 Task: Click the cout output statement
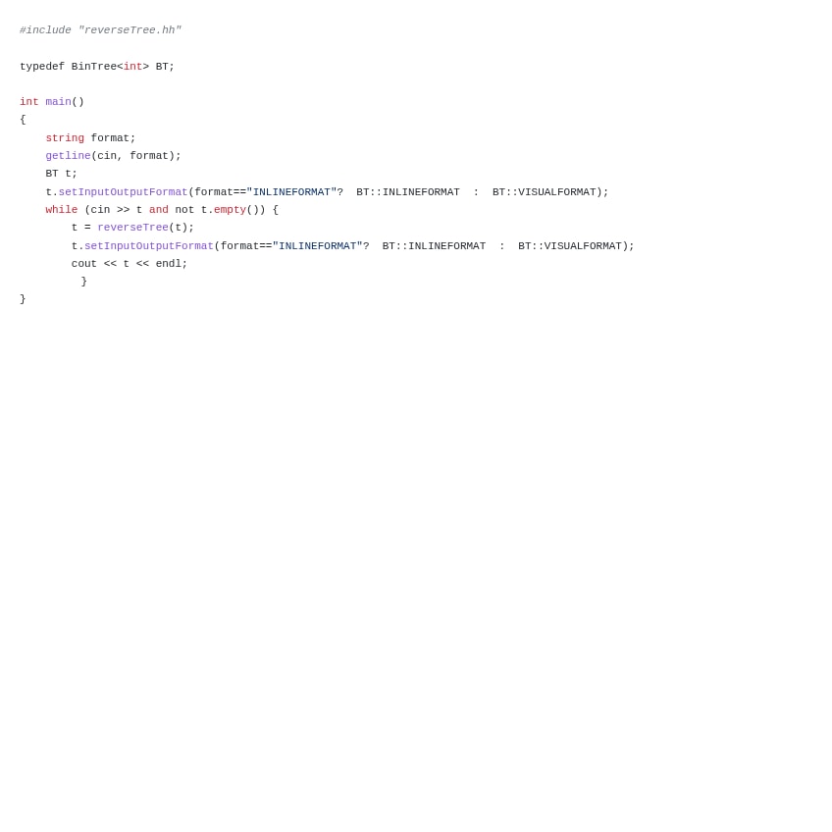[x=129, y=264]
